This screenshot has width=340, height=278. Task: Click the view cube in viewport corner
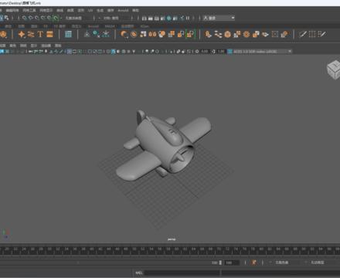click(334, 69)
